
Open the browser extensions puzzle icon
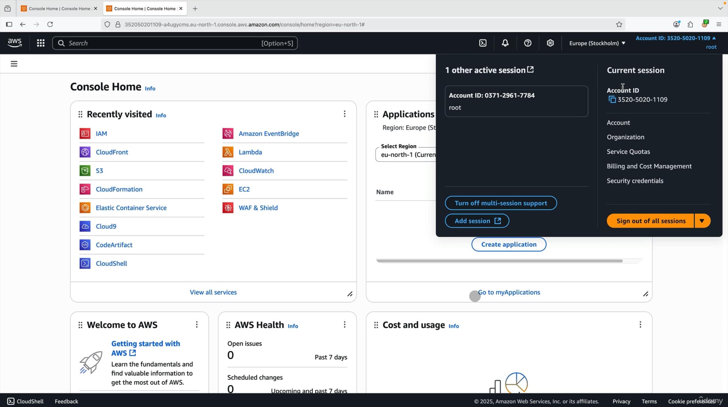(x=690, y=24)
